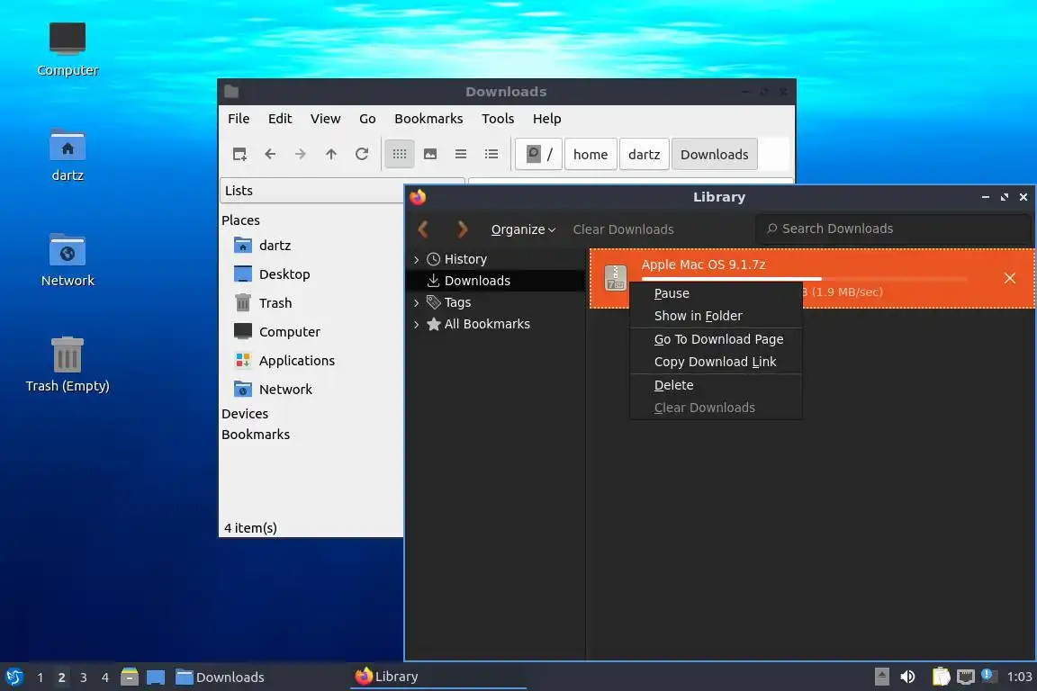Choose Pause from context menu
The width and height of the screenshot is (1037, 691).
pyautogui.click(x=716, y=293)
